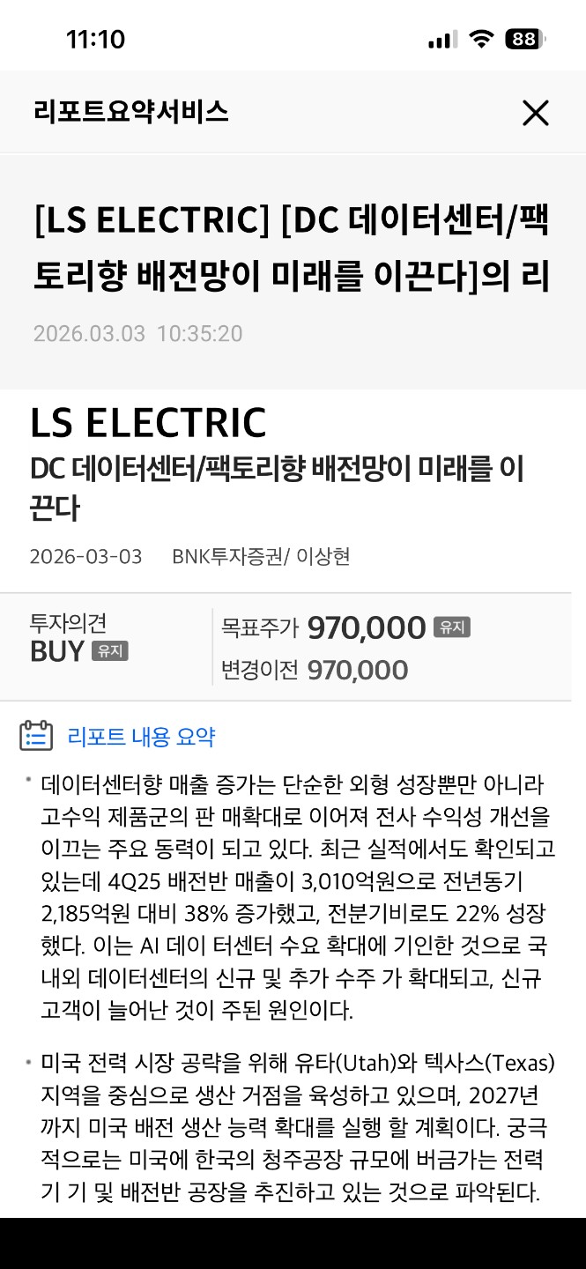The height and width of the screenshot is (1269, 586).
Task: Tap the 투자의견 label
Action: click(x=68, y=622)
